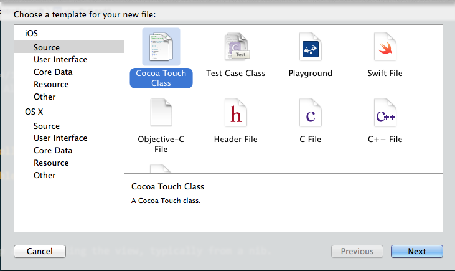Click the partially visible template icon in third row
This screenshot has width=455, height=271.
161,168
